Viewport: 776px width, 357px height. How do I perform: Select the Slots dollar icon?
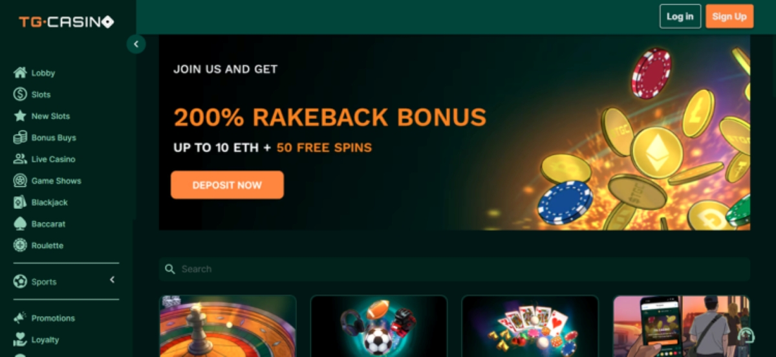point(20,94)
